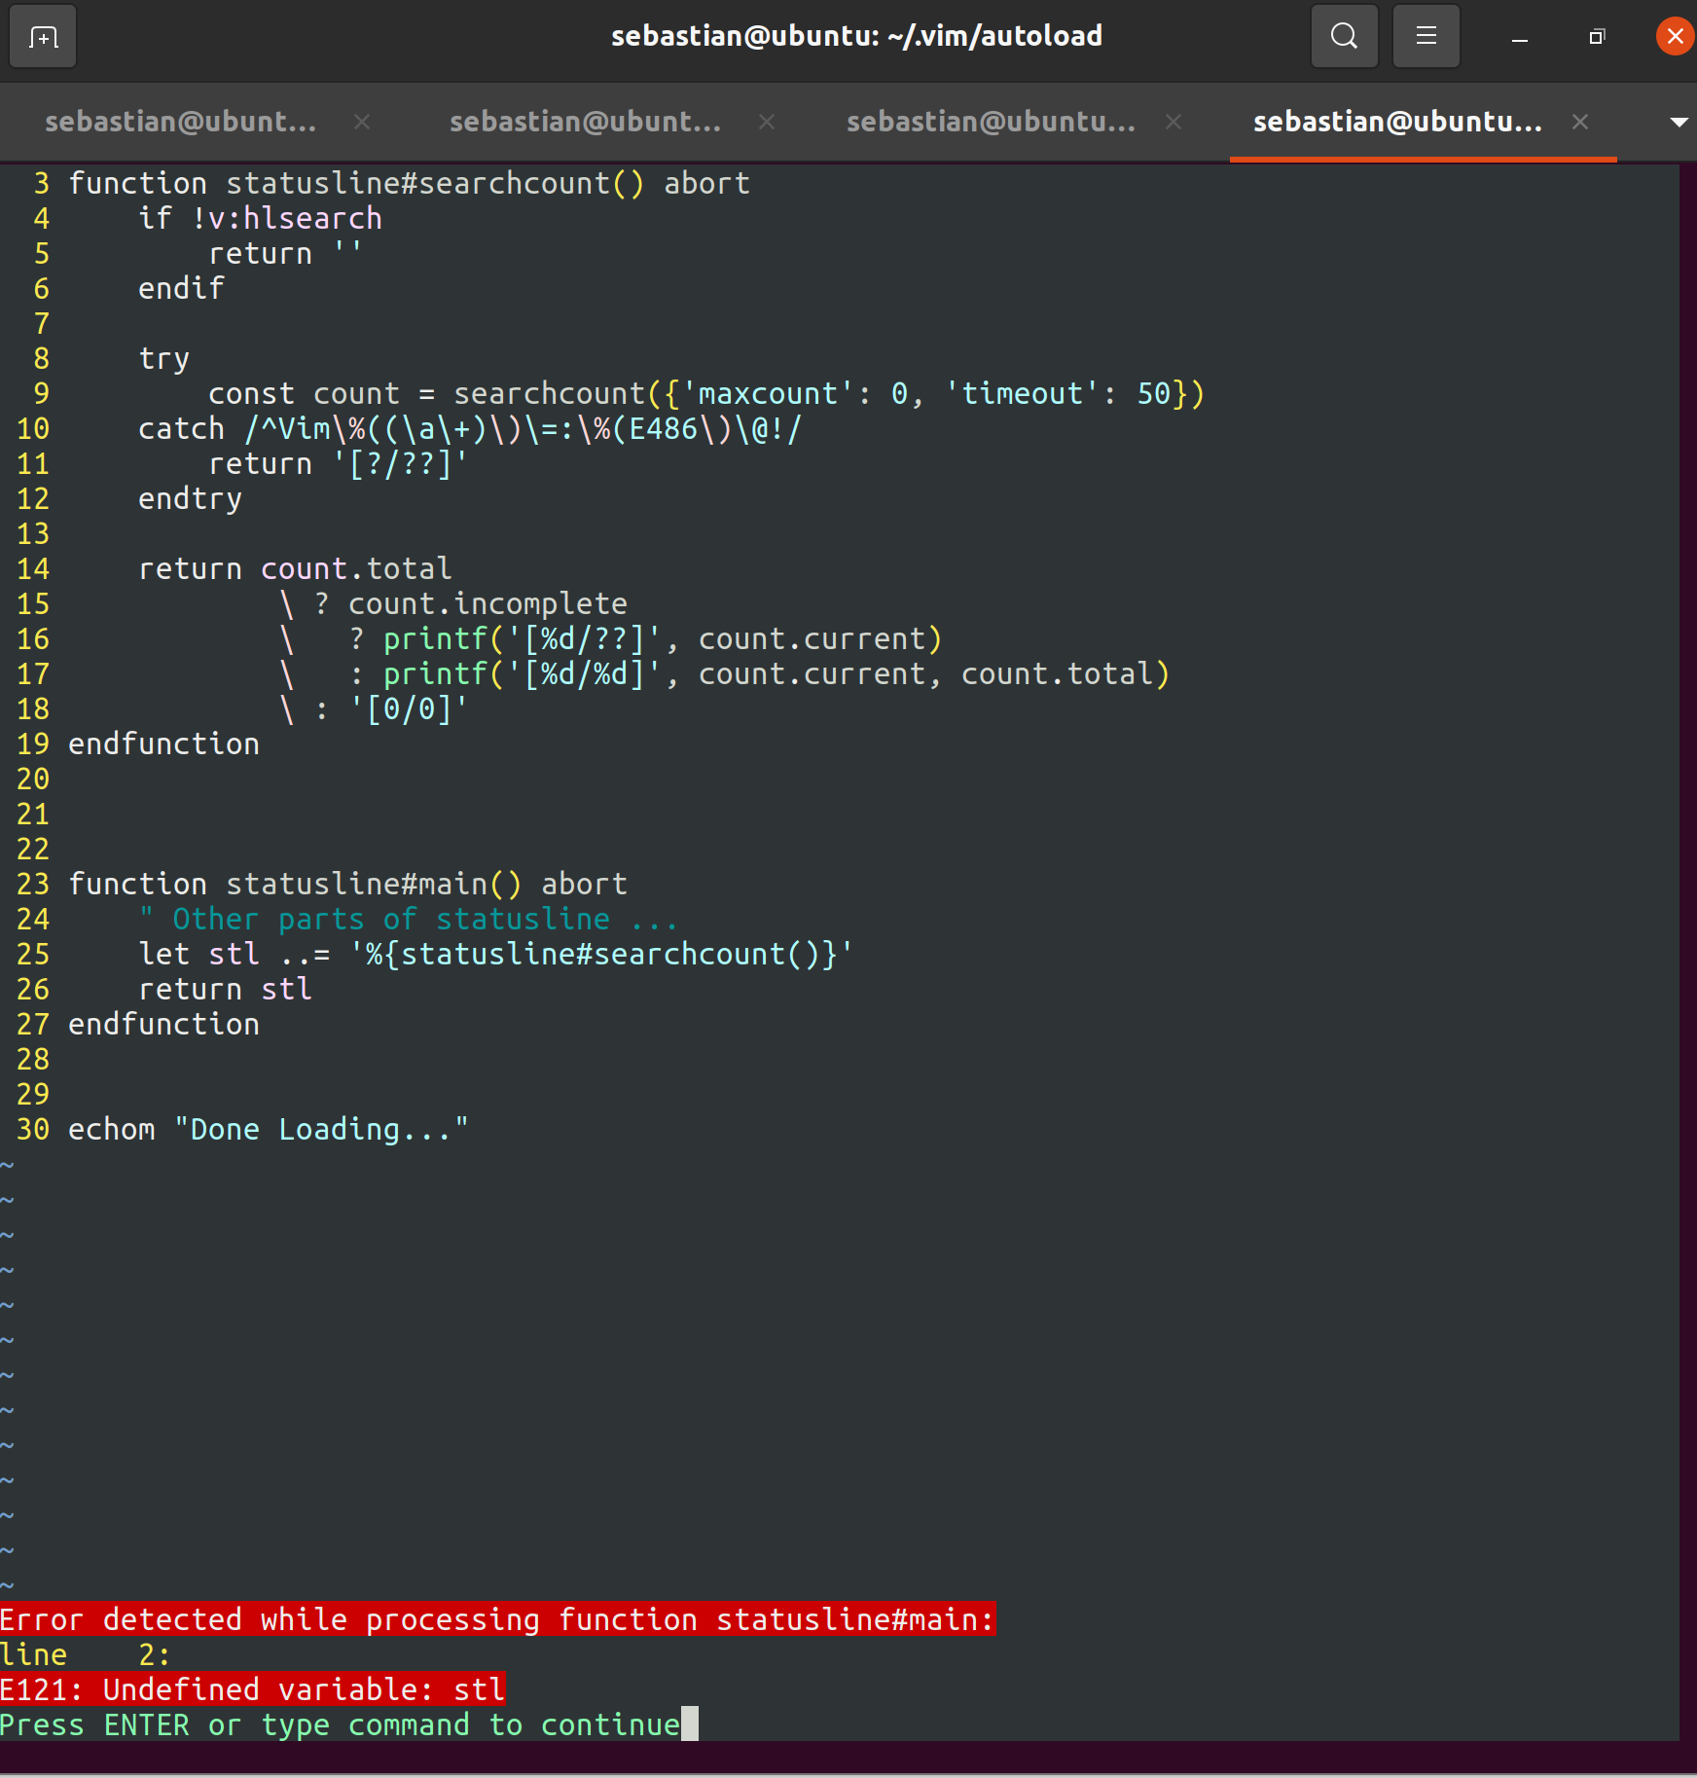
Task: Click 'return stl' on line 26
Action: (x=225, y=989)
